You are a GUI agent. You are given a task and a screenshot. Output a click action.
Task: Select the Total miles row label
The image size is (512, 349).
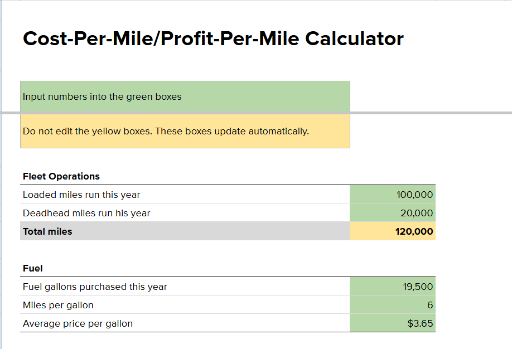point(47,231)
